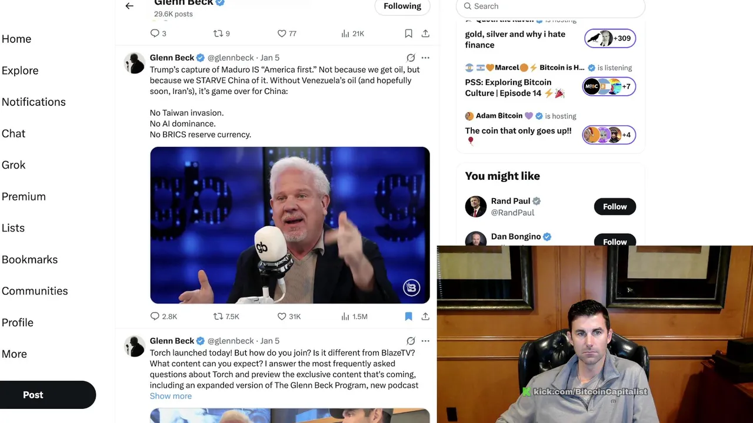Play the Glenn Beck video thumbnail
The width and height of the screenshot is (753, 423).
289,225
